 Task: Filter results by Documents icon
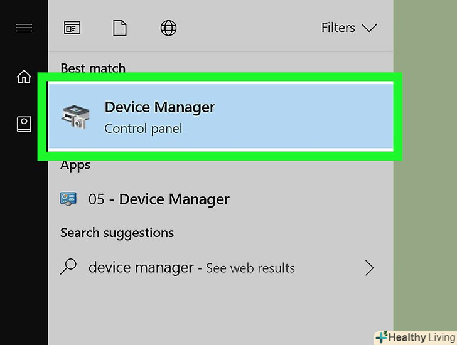(x=120, y=28)
